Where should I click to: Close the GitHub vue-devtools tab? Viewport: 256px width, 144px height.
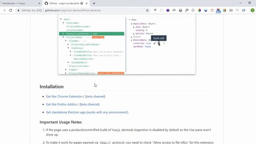tap(86, 3)
